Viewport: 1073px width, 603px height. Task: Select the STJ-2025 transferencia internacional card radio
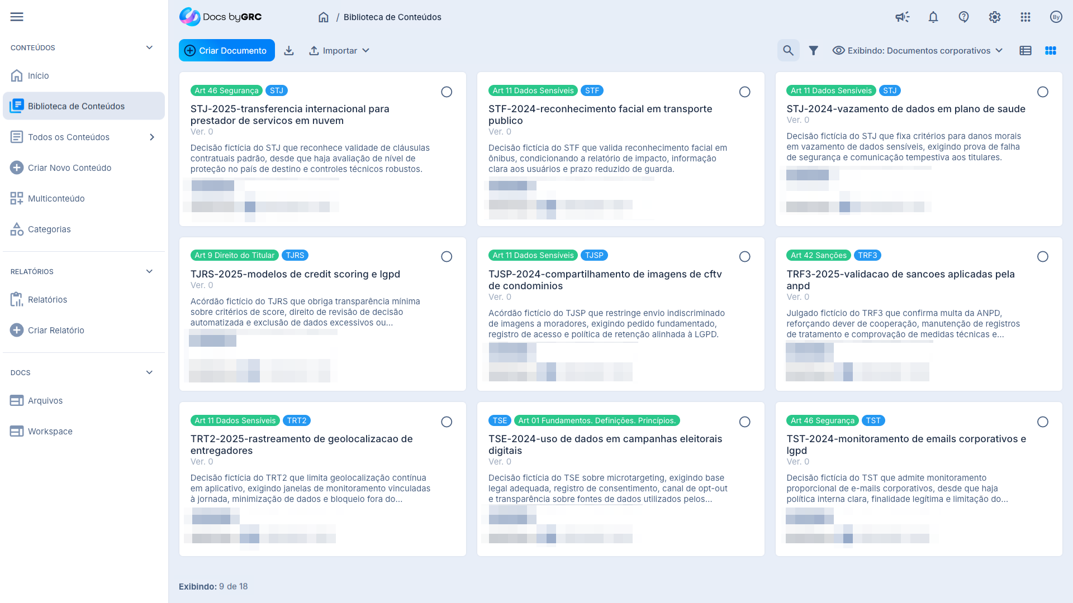(x=447, y=92)
